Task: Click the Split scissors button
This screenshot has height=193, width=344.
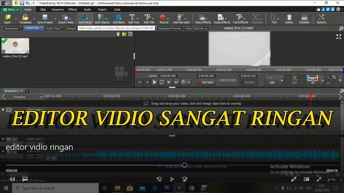Action: tap(295, 80)
